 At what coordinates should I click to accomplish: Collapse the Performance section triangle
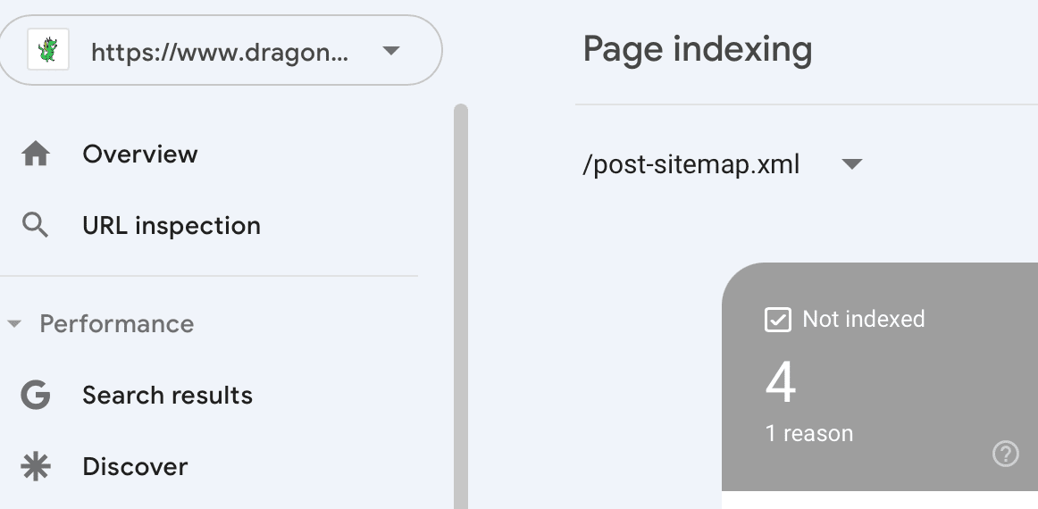coord(13,324)
